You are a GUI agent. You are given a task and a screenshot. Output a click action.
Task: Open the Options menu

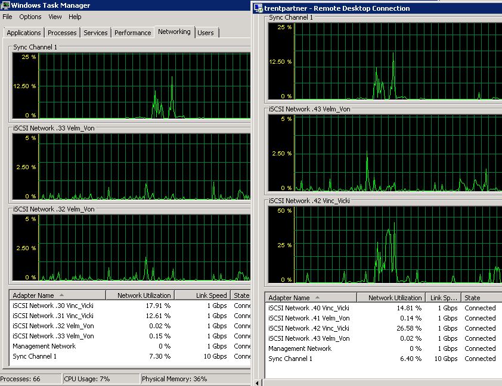tap(30, 17)
